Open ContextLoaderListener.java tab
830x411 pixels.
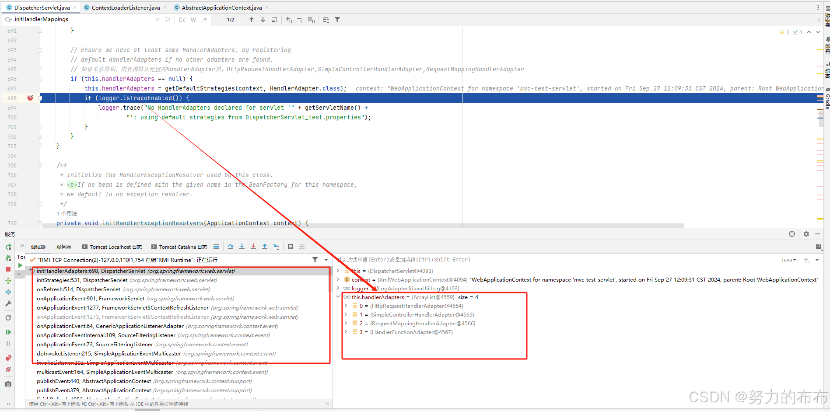(x=126, y=7)
